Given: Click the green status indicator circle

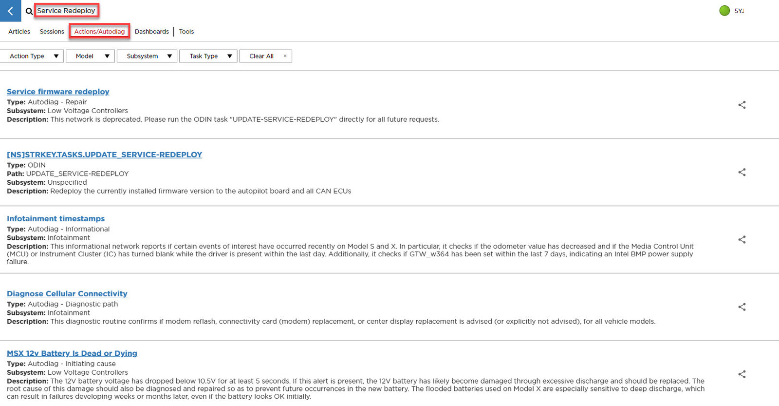Looking at the screenshot, I should click(724, 11).
